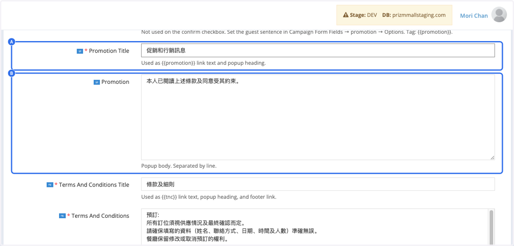Click the language flag icon beside Promotion label
Image resolution: width=514 pixels, height=246 pixels.
[96, 82]
